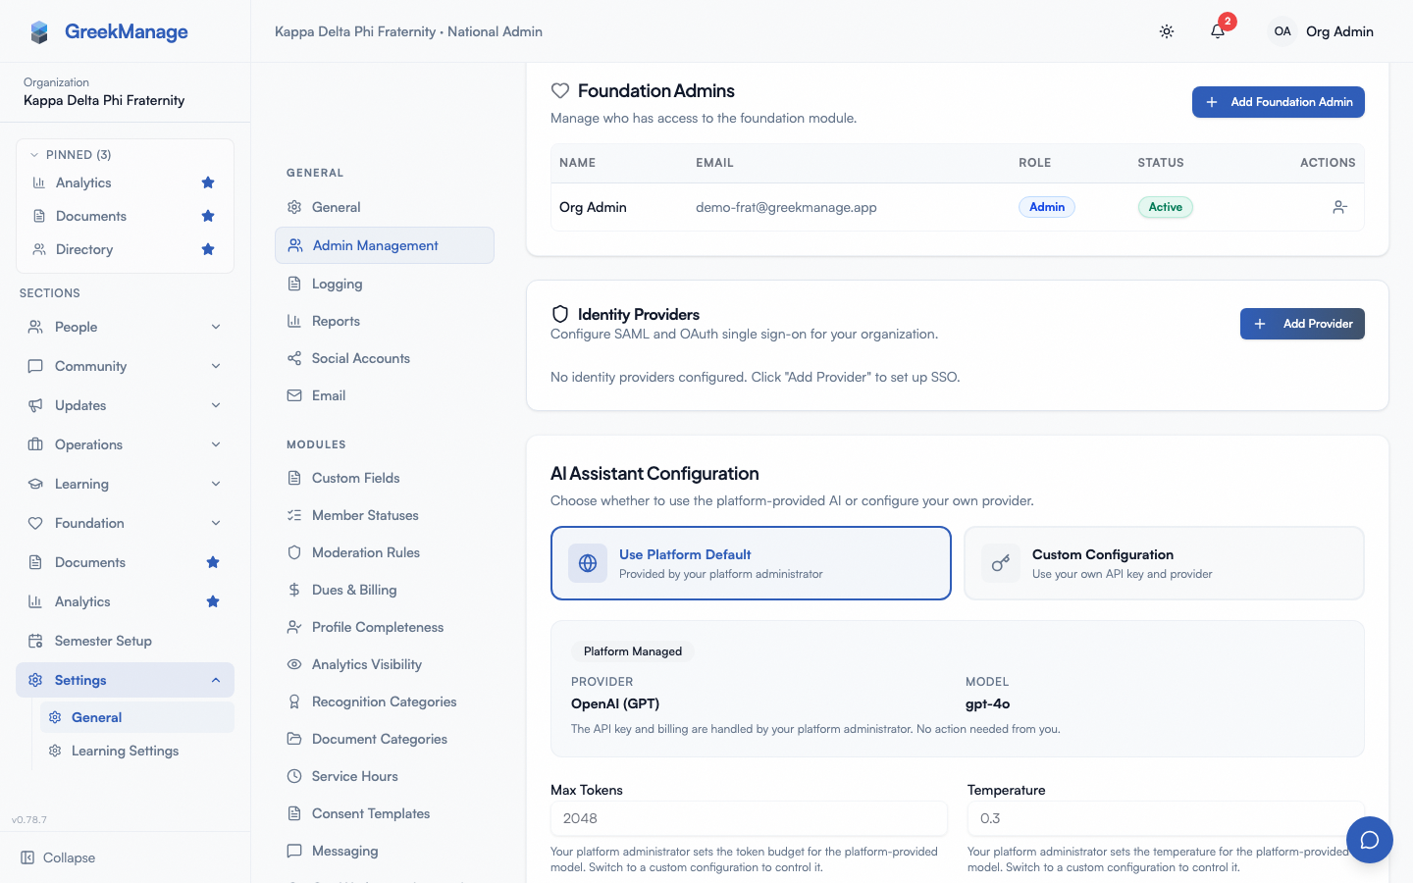Screen dimensions: 1413x883
Task: Open Org Admin user menu
Action: (1322, 31)
